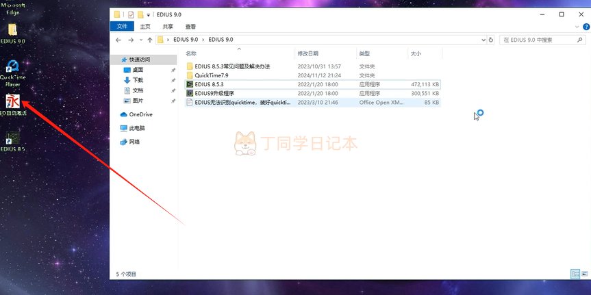Click the date 2024/11/12 21:24
Screen dimensions: 591x295
pos(319,75)
